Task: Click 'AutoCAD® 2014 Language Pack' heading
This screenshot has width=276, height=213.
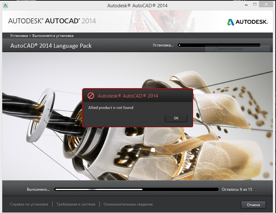Action: click(x=51, y=46)
